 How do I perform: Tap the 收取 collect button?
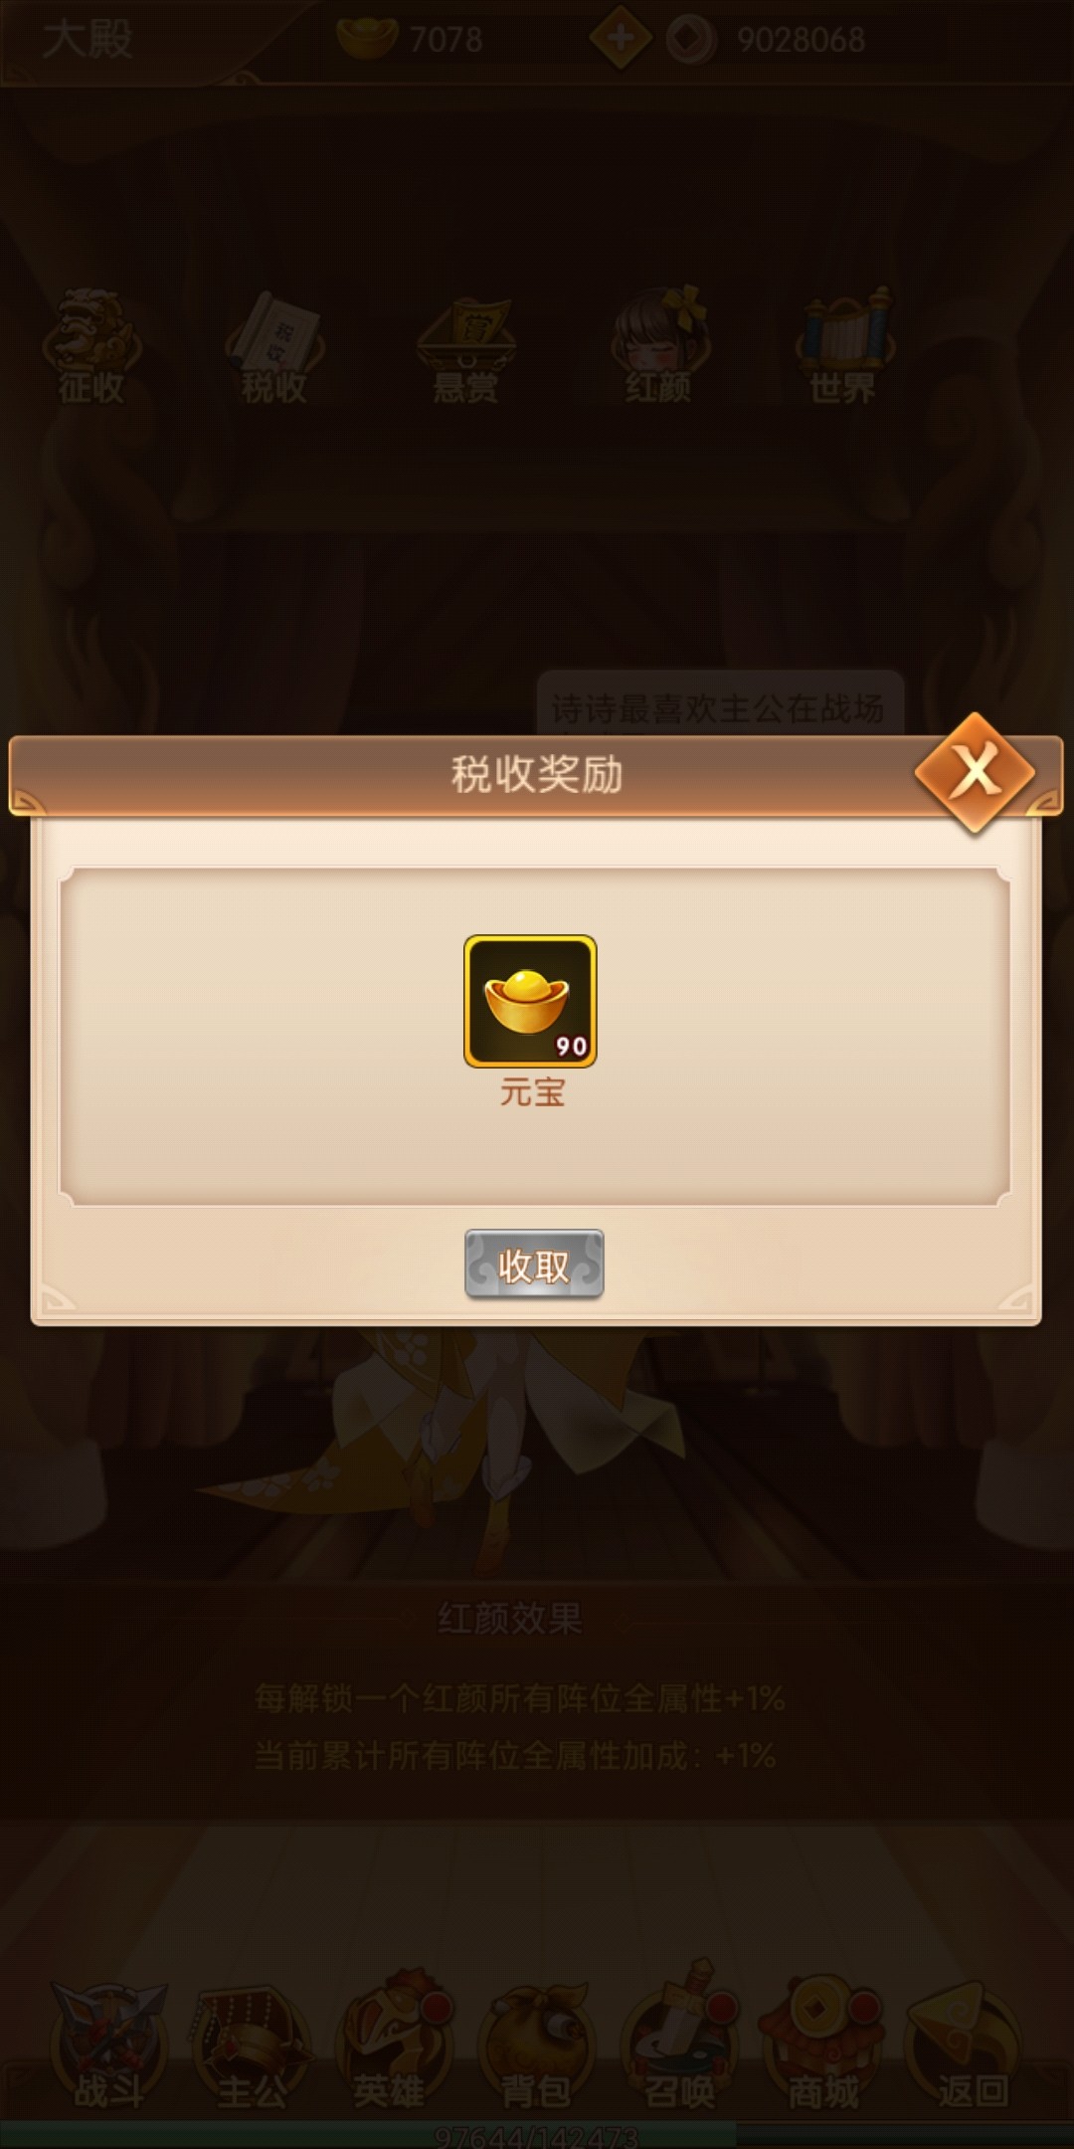[534, 1265]
